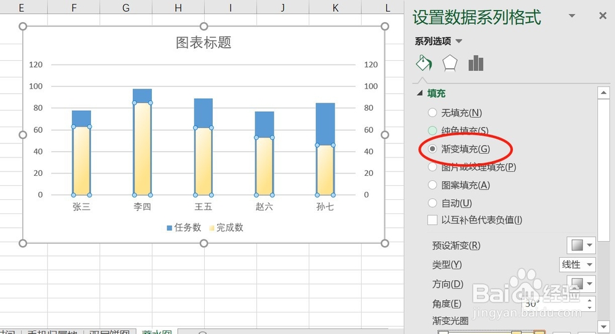Viewport: 615px width, 334px height.
Task: Increase the angle with the spinner up arrow
Action: [x=590, y=300]
